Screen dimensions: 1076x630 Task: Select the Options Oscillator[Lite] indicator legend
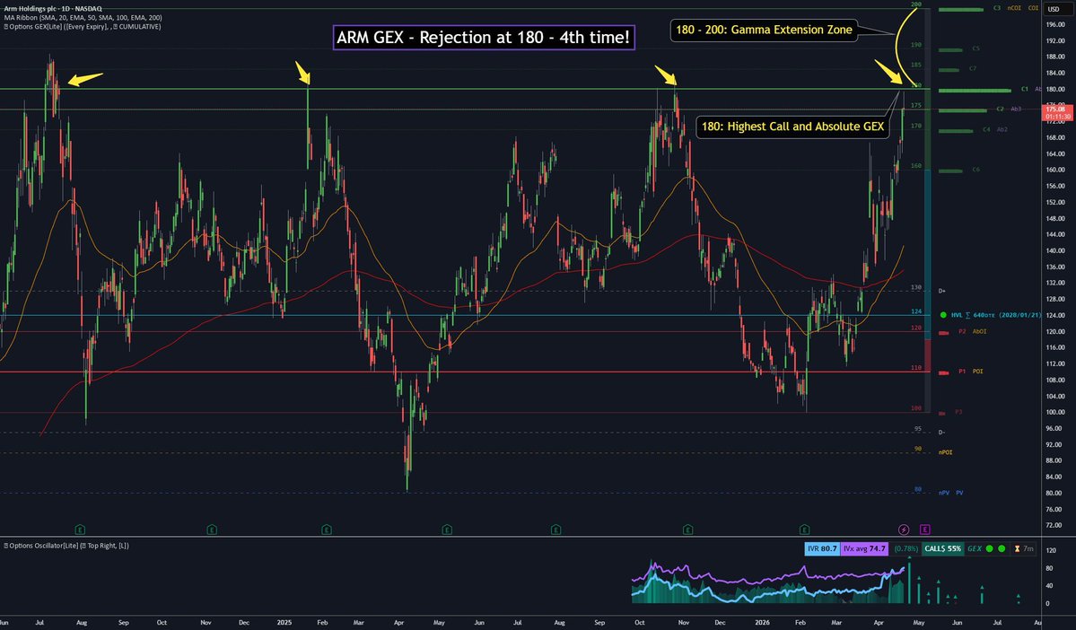click(66, 546)
